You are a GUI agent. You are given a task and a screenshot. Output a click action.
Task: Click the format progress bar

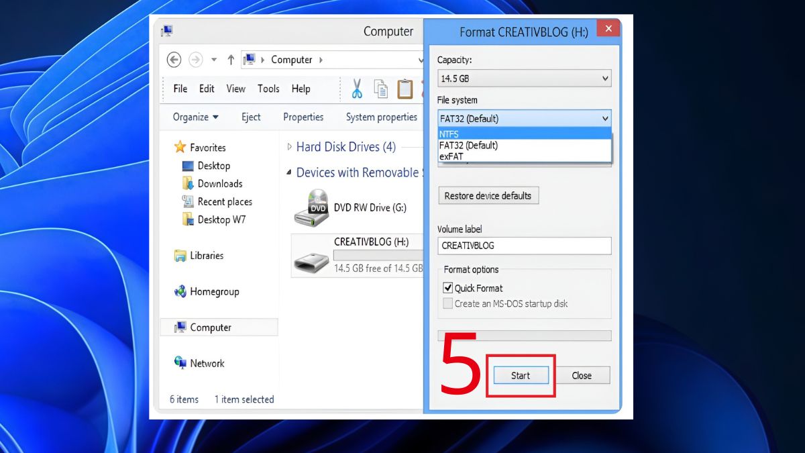524,336
